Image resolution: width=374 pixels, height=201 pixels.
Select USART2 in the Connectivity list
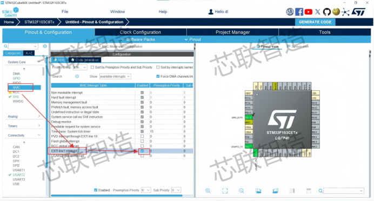(19, 175)
